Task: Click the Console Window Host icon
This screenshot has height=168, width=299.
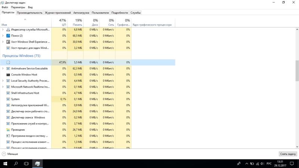Action: [x=8, y=75]
